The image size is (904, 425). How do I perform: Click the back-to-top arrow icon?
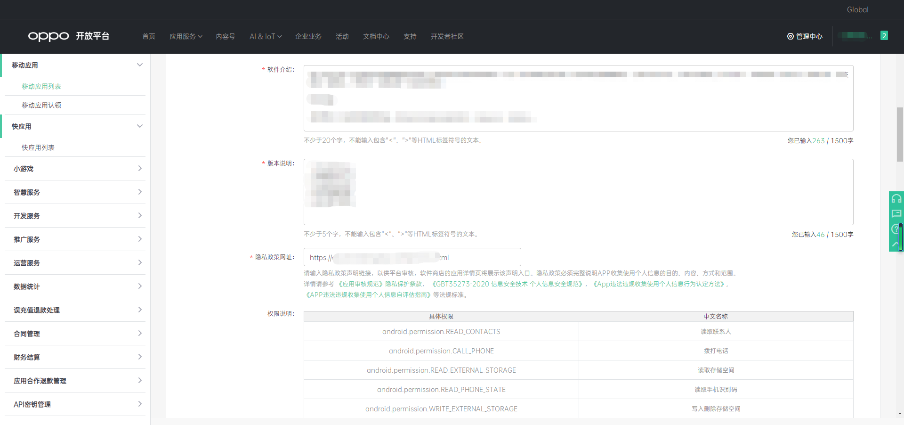[895, 244]
